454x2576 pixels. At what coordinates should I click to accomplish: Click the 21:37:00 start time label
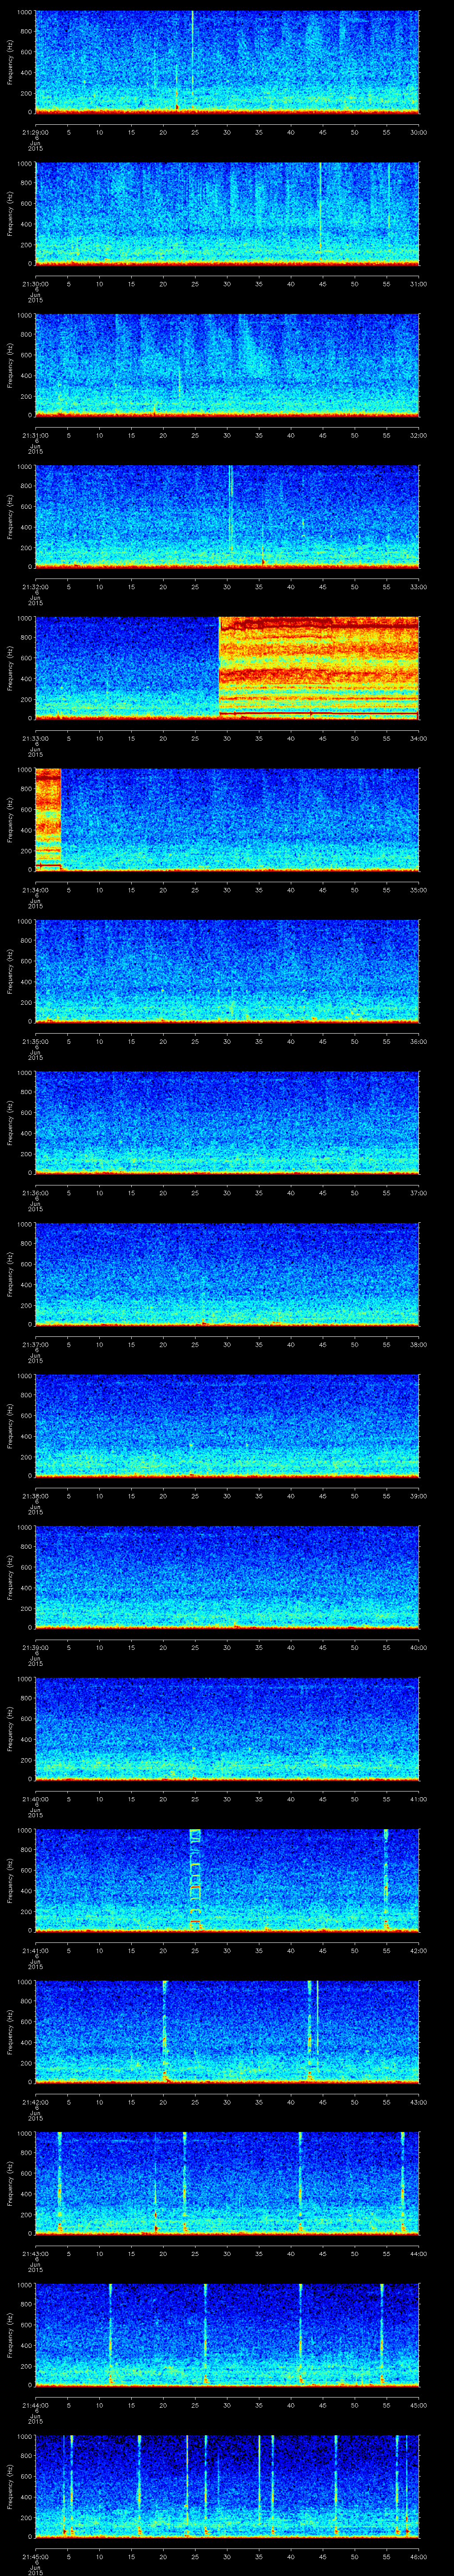tap(35, 1344)
